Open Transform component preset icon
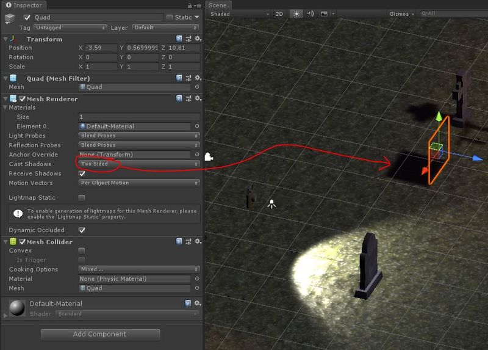 pos(188,38)
